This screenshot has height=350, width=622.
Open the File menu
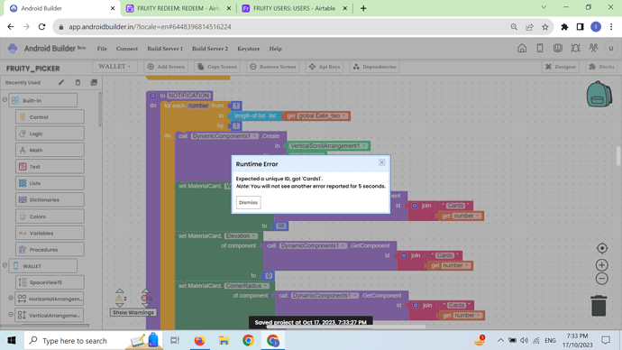click(102, 49)
